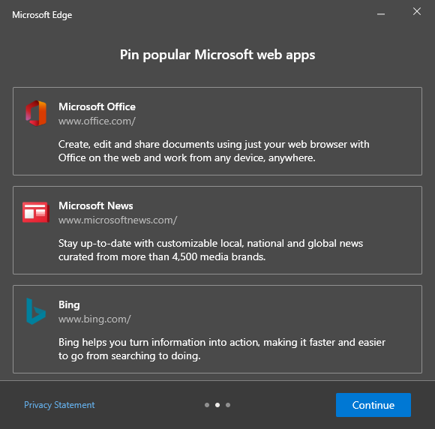435x429 pixels.
Task: Select the Microsoft News app title
Action: point(96,206)
